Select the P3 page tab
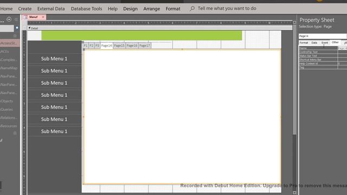 (x=97, y=45)
